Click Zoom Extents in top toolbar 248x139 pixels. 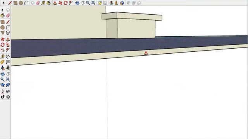point(93,3)
